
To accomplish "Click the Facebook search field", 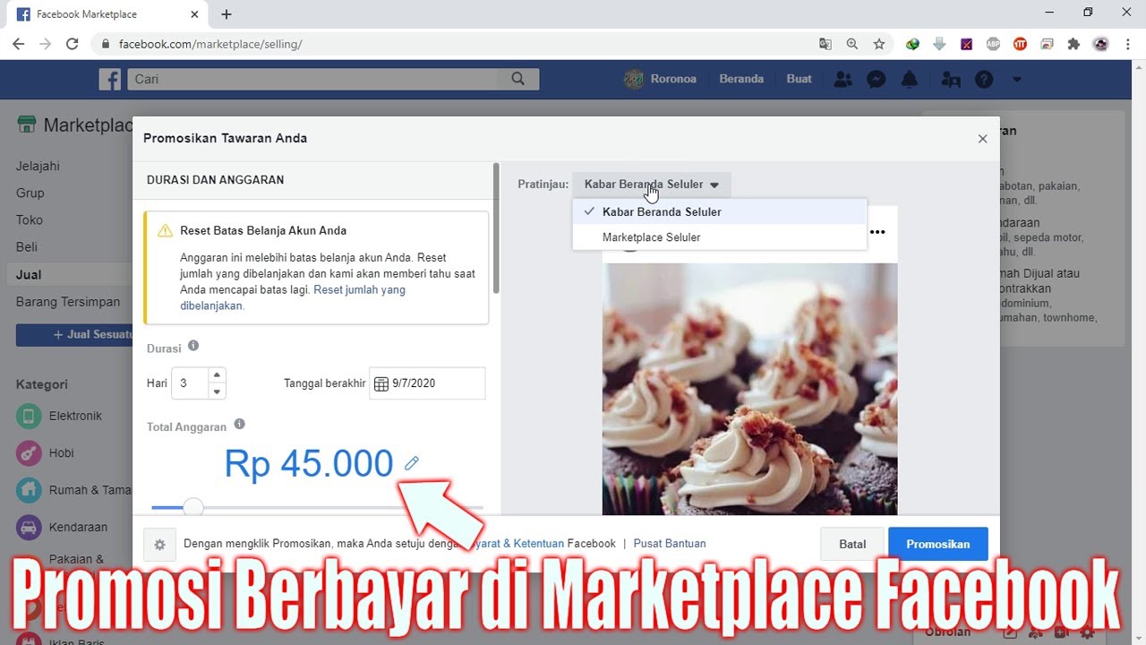I will pos(312,79).
